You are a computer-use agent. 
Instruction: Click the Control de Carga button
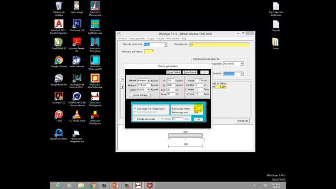pyautogui.click(x=140, y=95)
